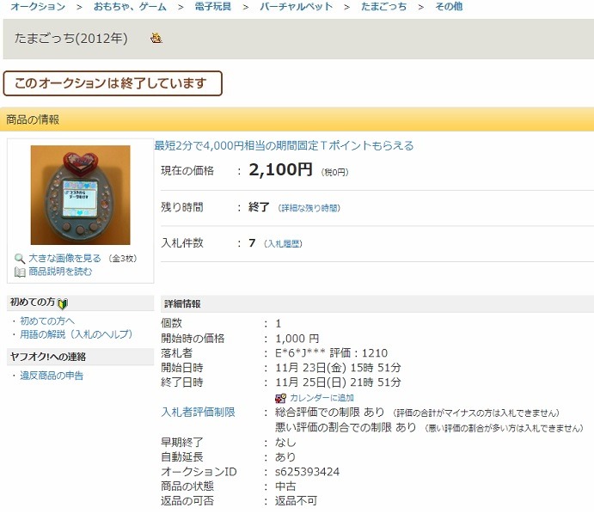Open たまごっち breadcrumb category
594x526 pixels.
tap(383, 6)
